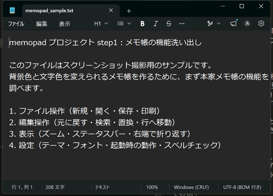Click the line 'このファイルはスクリーンショット撮影用のサンプルです。'
The height and width of the screenshot is (196, 273).
(x=111, y=65)
